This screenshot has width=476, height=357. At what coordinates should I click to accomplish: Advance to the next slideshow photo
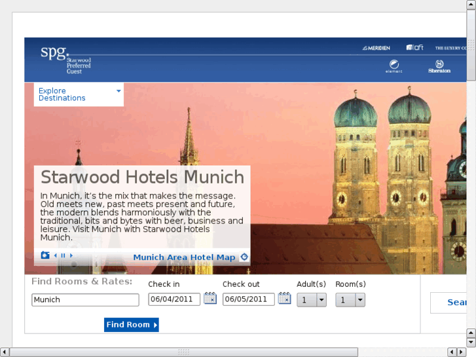pyautogui.click(x=71, y=255)
